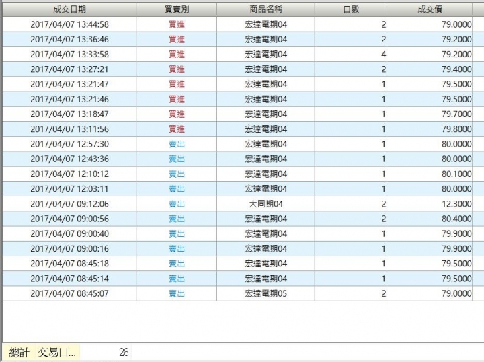484x362 pixels.
Task: Click the 交易口... footer label
Action: 56,353
